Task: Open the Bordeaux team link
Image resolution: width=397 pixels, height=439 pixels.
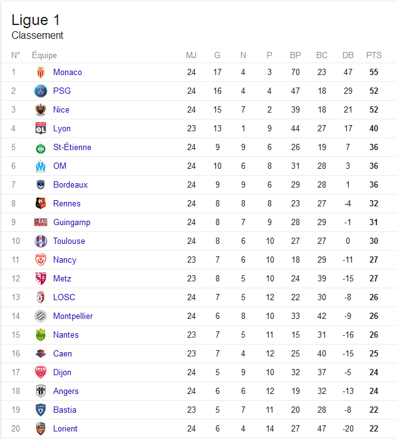Action: click(x=70, y=184)
